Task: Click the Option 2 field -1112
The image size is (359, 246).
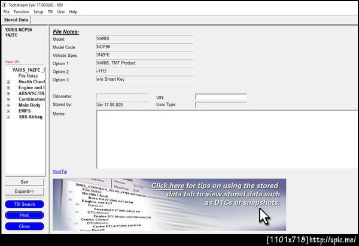Action: click(x=145, y=71)
